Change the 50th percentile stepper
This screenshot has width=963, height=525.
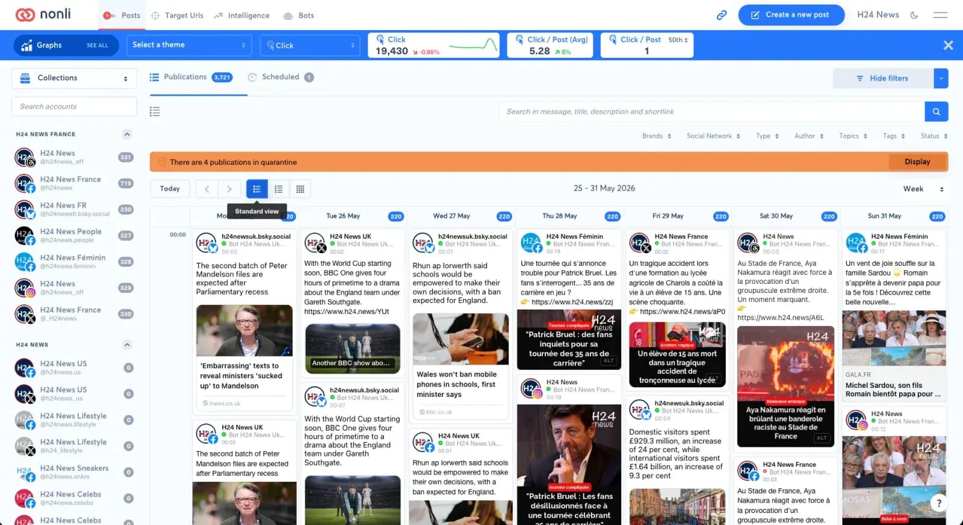click(678, 40)
